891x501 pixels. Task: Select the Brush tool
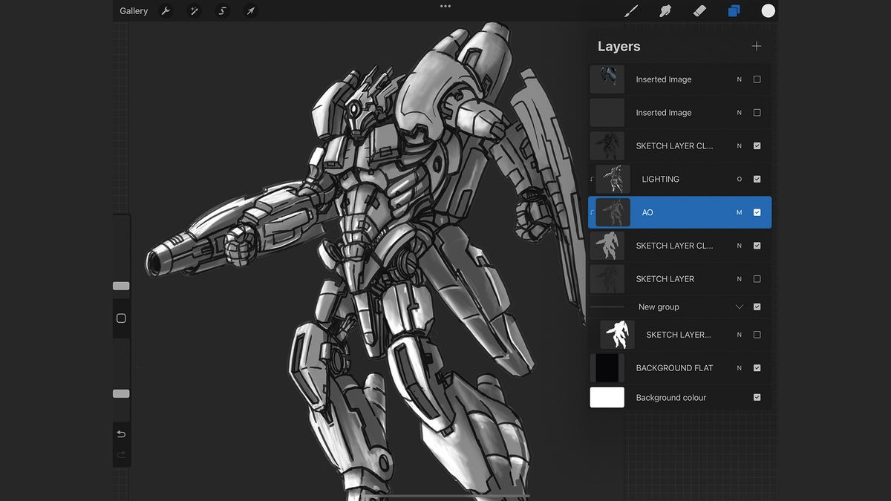631,10
